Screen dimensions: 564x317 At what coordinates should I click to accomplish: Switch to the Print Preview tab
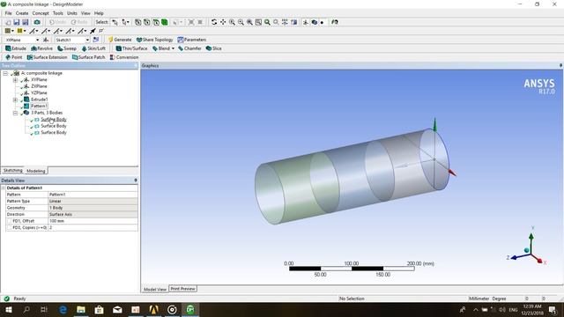point(182,289)
